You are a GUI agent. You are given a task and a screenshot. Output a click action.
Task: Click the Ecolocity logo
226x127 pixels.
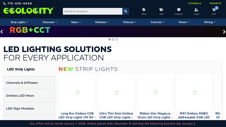(29, 11)
